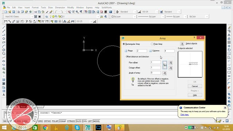Open the ByLayer linetype dropdown
The image size is (233, 131).
(163, 17)
